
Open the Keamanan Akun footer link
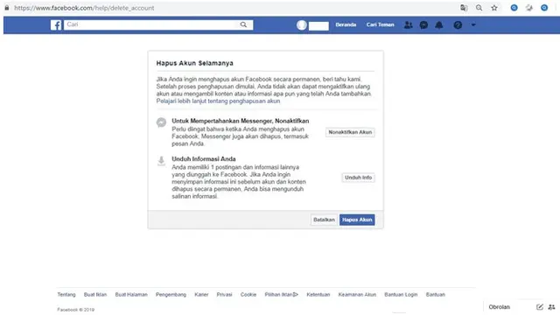357,295
